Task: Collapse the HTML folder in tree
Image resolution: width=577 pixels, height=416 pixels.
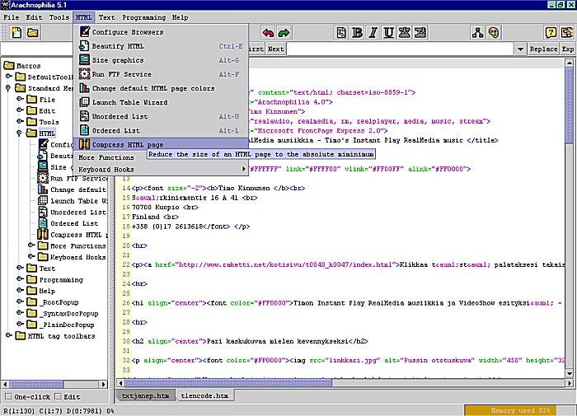Action: tap(20, 133)
